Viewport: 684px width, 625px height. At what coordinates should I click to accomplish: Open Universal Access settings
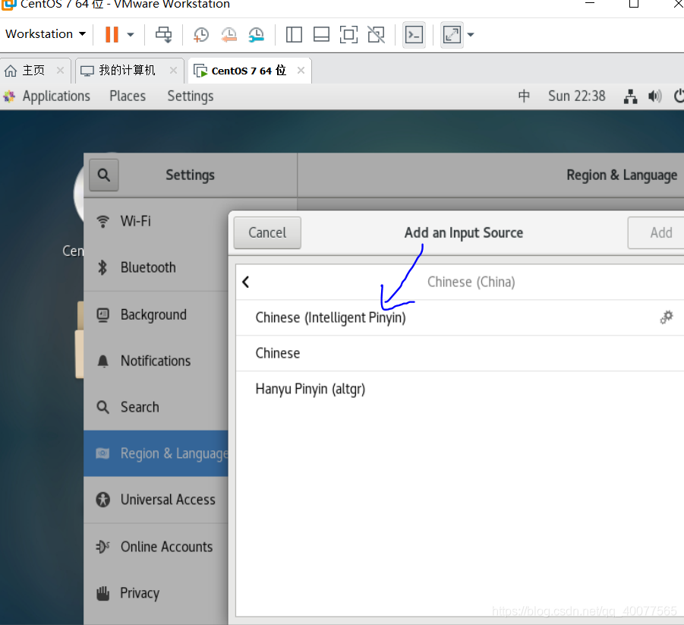click(156, 500)
